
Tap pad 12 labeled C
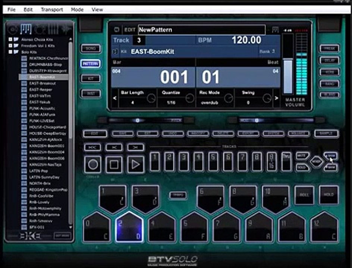[x=324, y=228]
